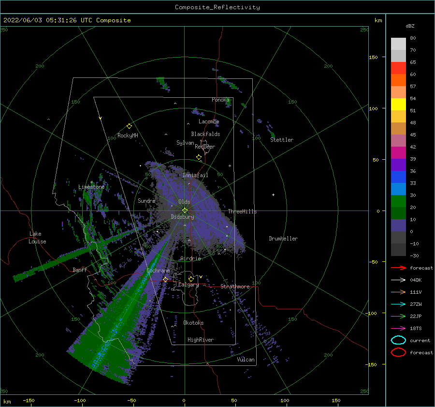Click the white asterisk marker east of Innisfail
The height and width of the screenshot is (407, 435).
230,166
